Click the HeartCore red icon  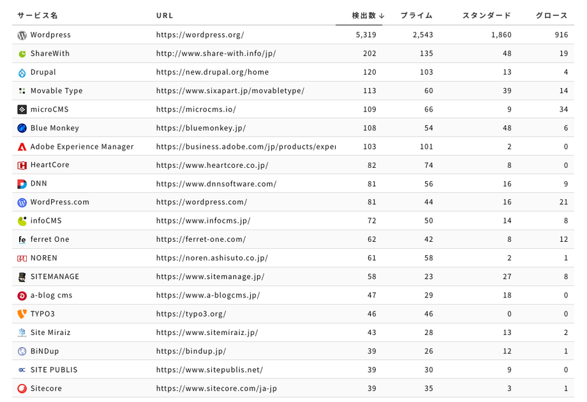point(22,165)
